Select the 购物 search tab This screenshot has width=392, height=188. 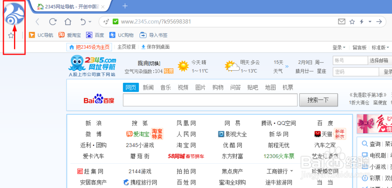218,88
